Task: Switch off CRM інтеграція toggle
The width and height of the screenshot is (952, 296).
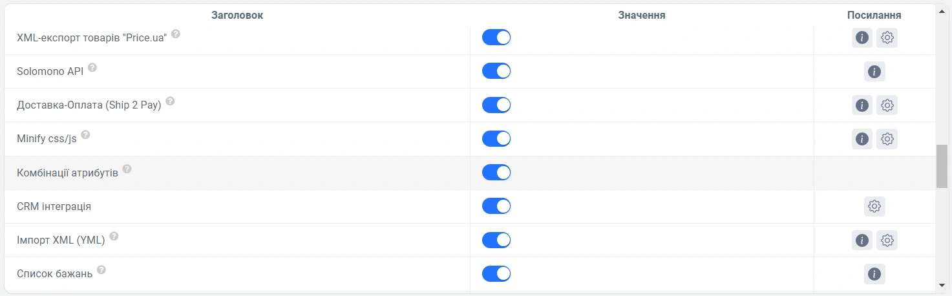Action: pyautogui.click(x=496, y=206)
